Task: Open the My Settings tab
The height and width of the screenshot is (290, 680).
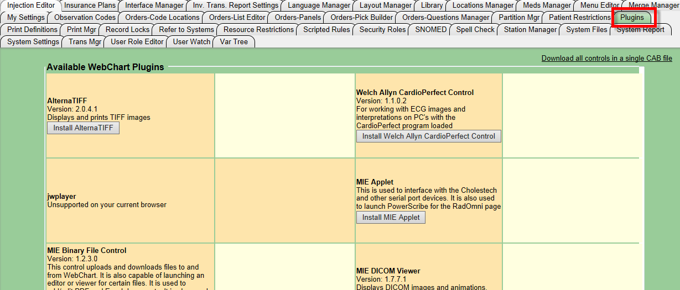Action: click(26, 17)
